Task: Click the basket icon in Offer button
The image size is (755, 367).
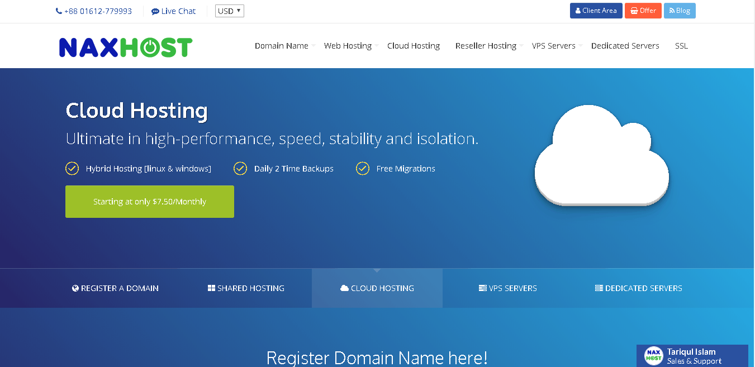Action: pos(634,11)
